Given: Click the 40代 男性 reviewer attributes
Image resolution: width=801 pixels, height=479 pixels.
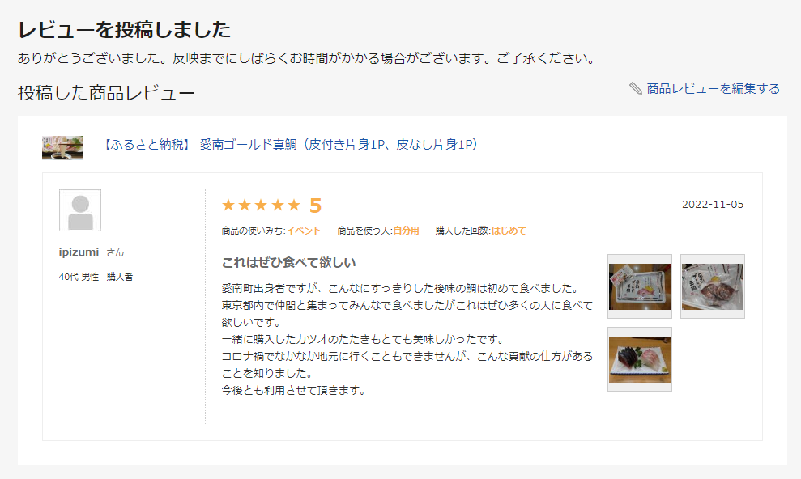Looking at the screenshot, I should (79, 277).
